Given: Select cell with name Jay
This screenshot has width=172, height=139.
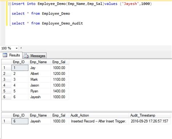Looking at the screenshot, I should coord(40,68).
